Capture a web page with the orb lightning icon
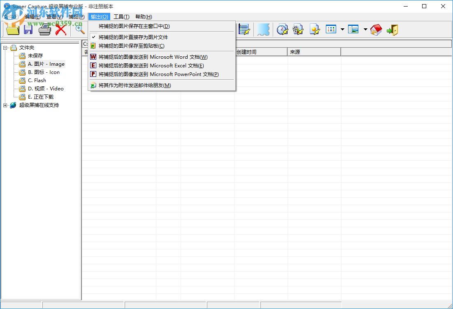 point(315,29)
